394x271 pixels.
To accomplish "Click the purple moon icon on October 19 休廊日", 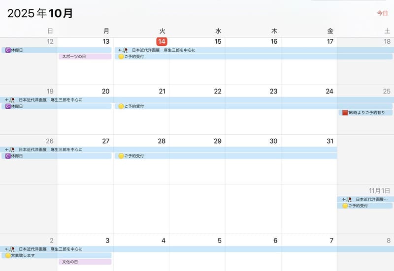I will coord(7,106).
